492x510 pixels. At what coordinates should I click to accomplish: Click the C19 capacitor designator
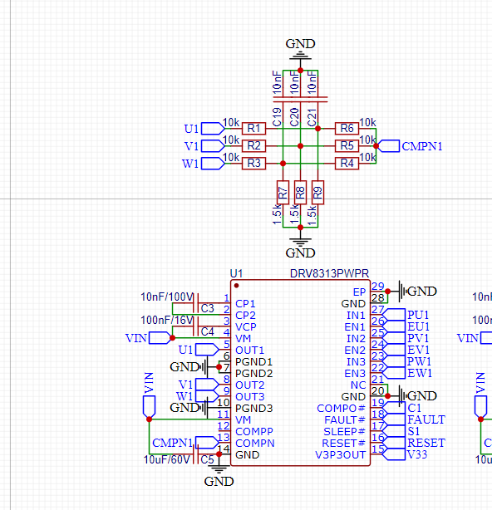click(277, 117)
